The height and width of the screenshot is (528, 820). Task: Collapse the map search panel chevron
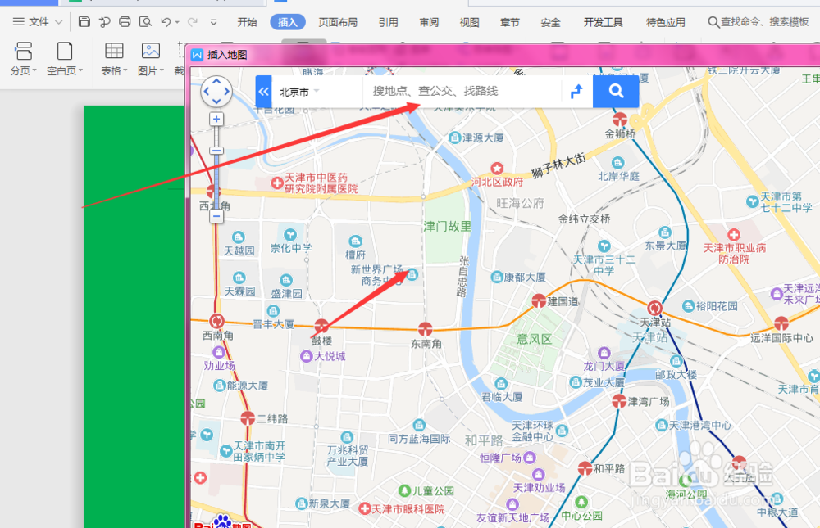[263, 92]
